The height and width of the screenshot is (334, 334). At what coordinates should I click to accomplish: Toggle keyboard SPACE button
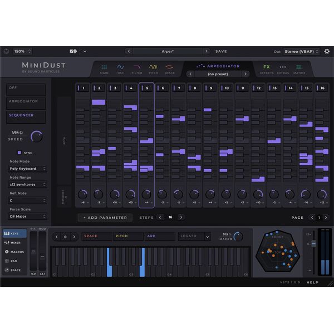97,237
